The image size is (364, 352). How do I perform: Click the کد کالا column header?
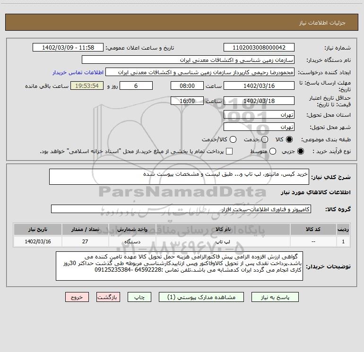pos(313,229)
